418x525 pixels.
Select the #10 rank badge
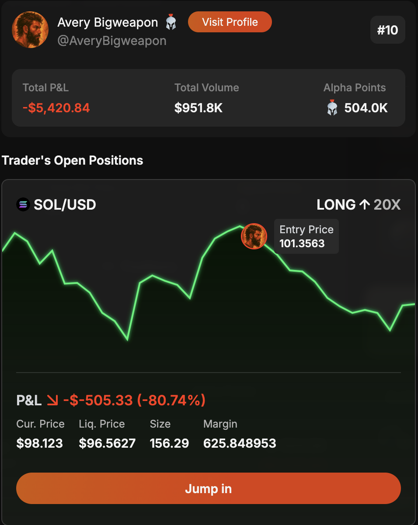[387, 30]
